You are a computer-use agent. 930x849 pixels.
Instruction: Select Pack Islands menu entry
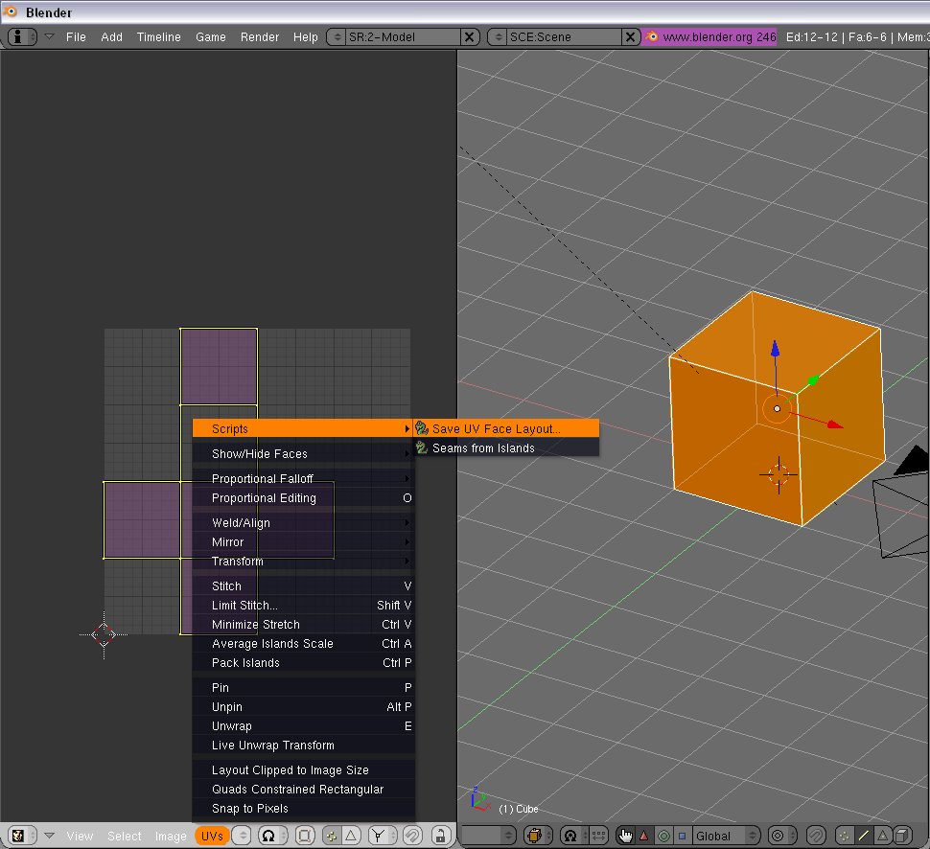point(303,663)
